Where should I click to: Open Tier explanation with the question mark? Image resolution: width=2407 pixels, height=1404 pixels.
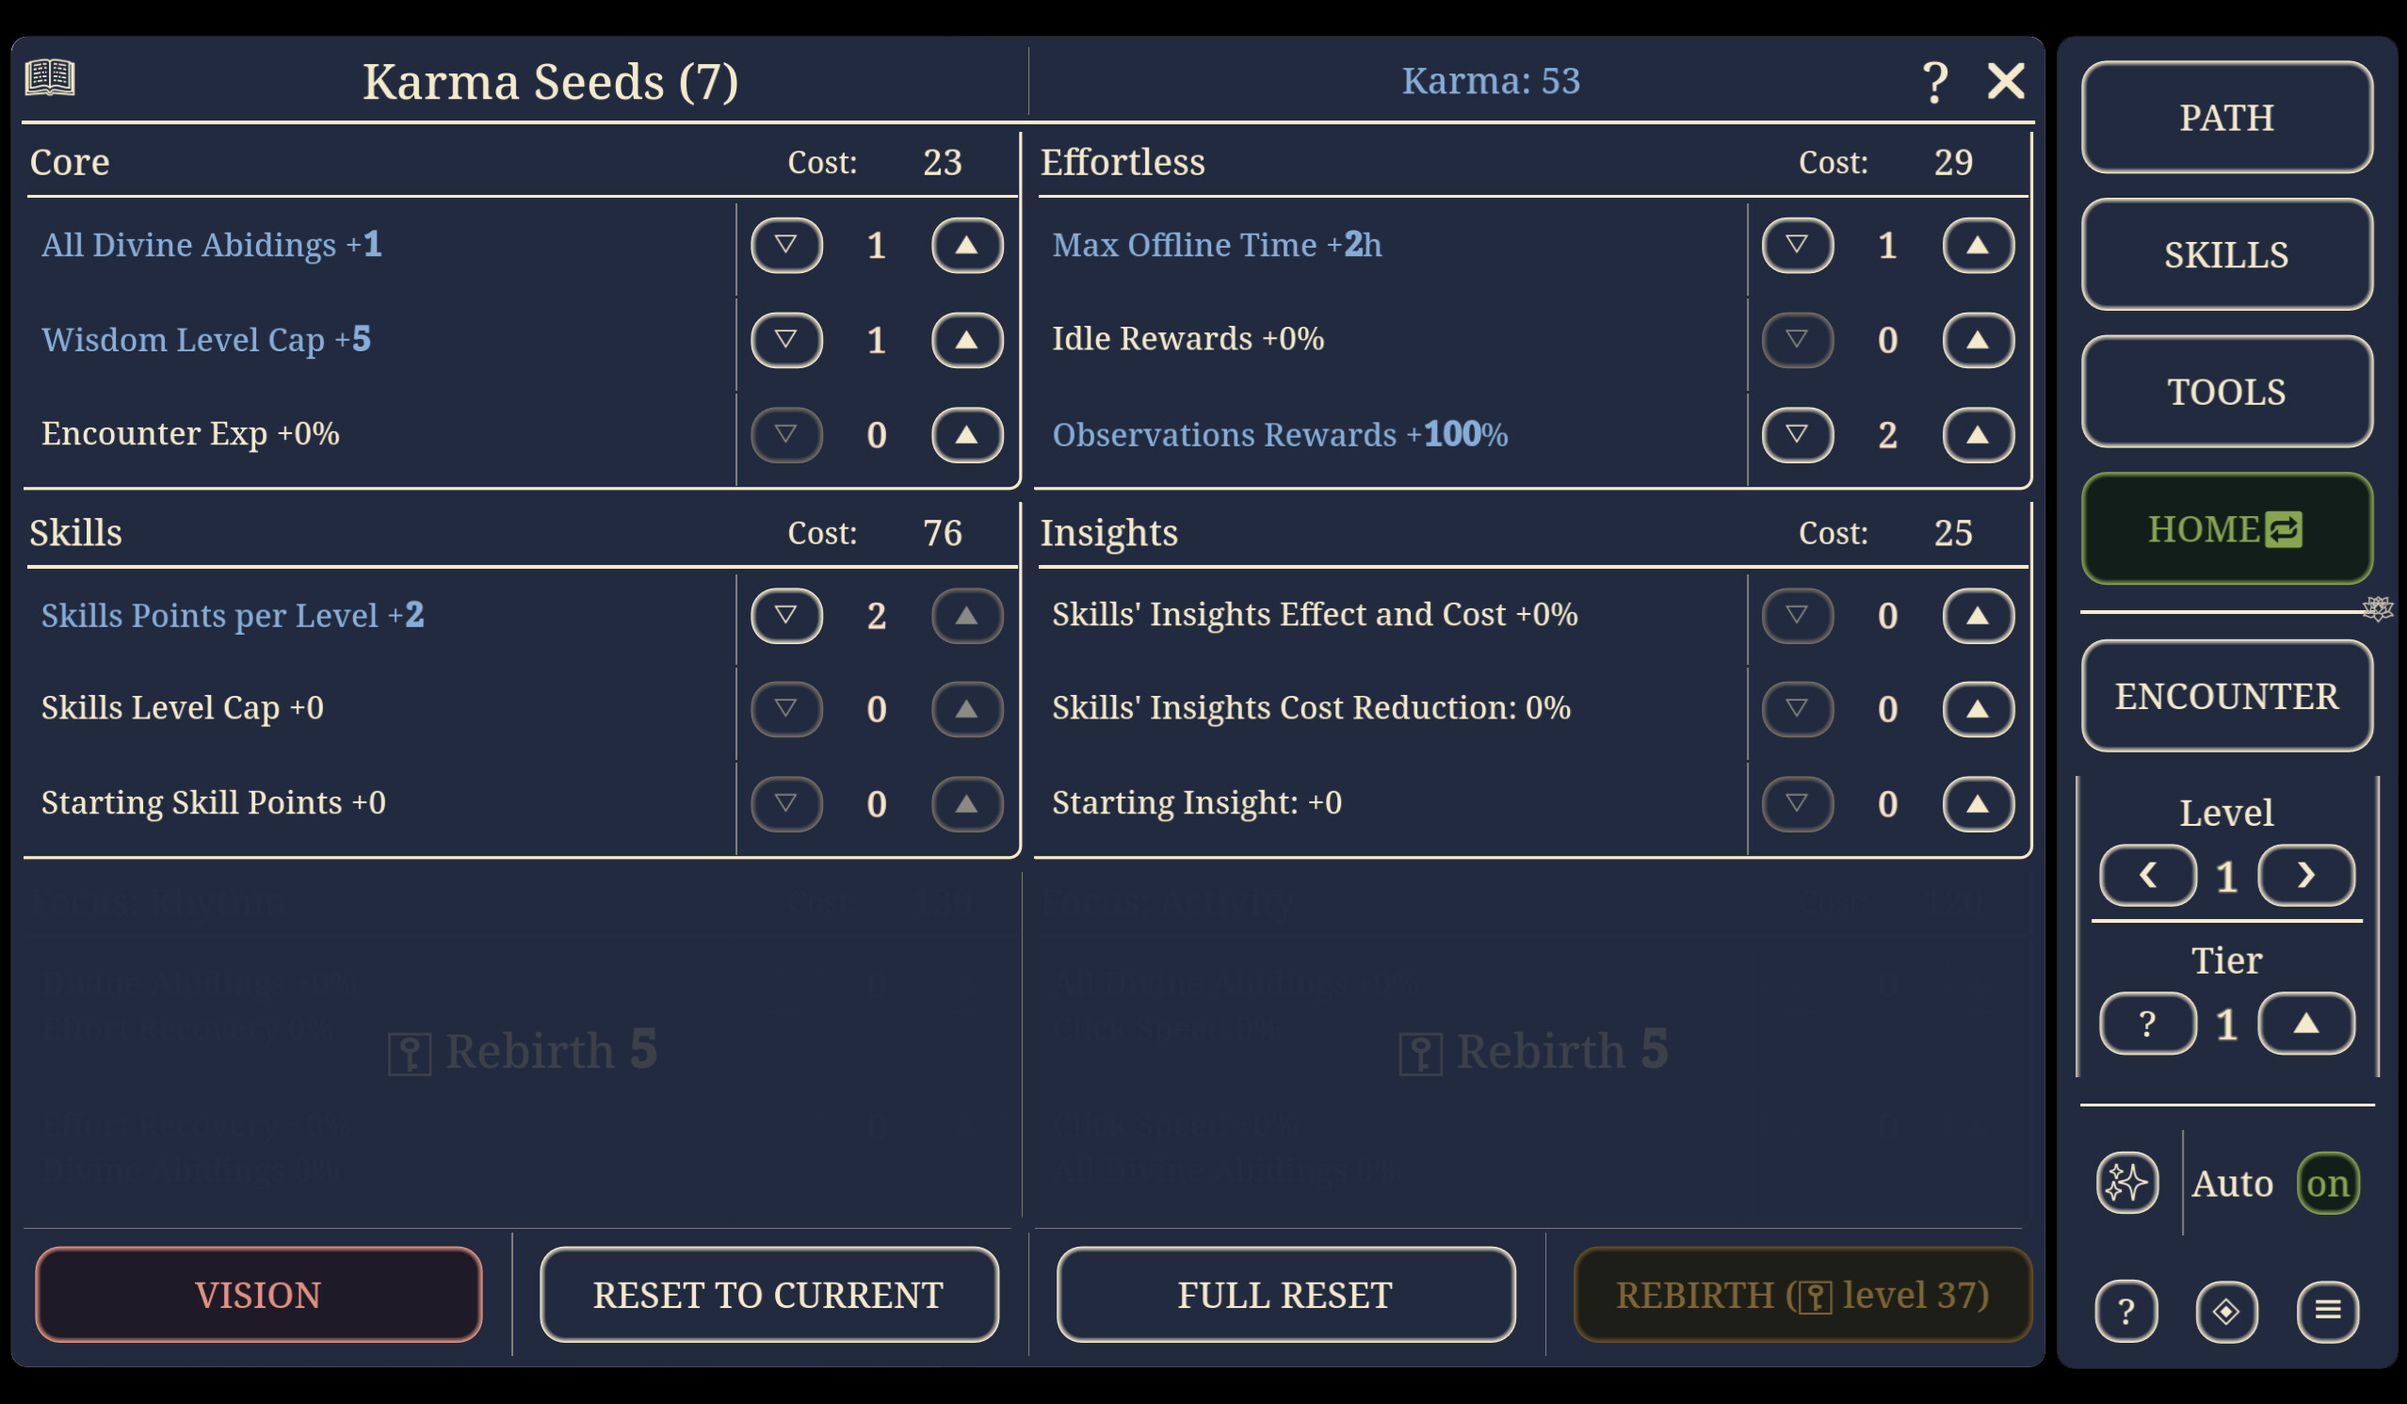(x=2148, y=1023)
